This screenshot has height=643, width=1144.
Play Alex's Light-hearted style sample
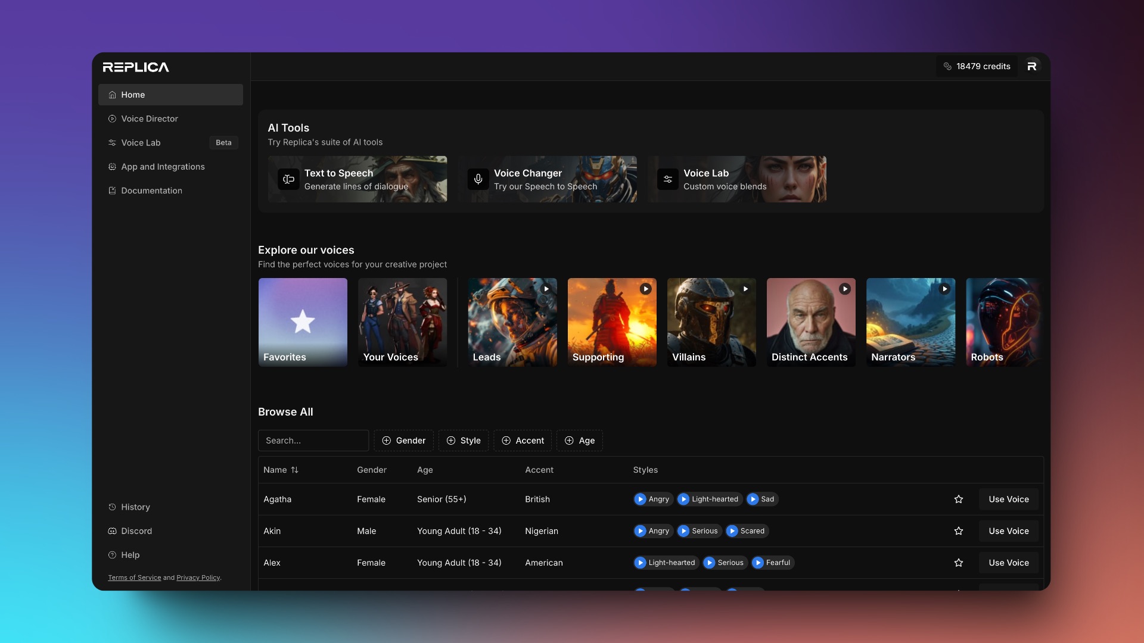tap(666, 563)
